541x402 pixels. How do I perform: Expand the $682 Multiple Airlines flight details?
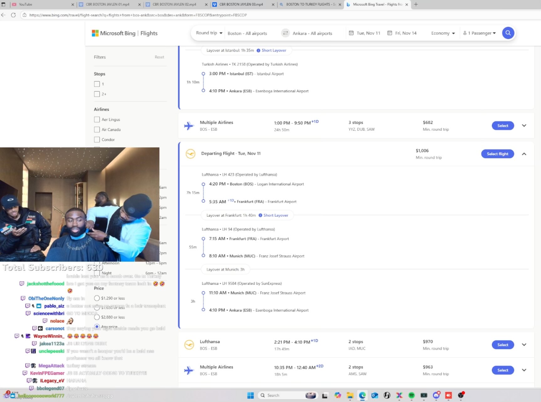coord(524,126)
